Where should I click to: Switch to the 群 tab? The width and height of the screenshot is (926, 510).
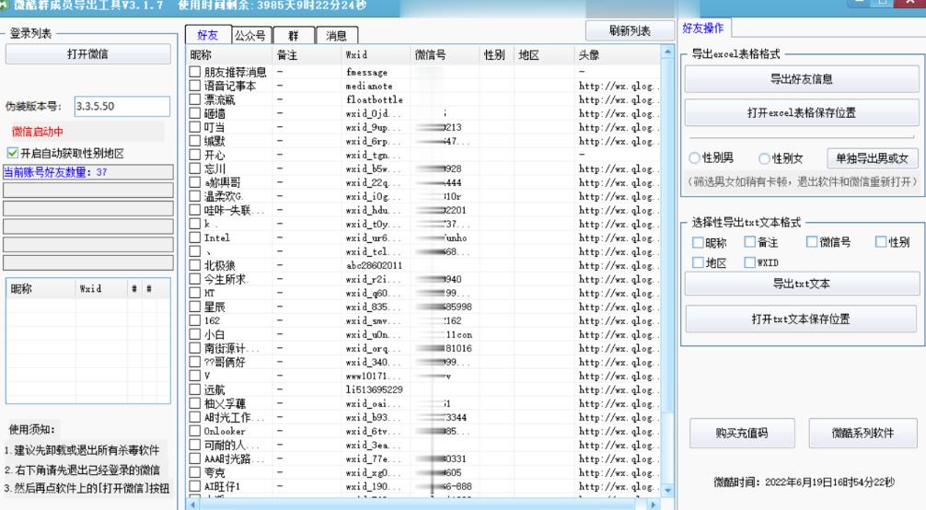click(293, 36)
